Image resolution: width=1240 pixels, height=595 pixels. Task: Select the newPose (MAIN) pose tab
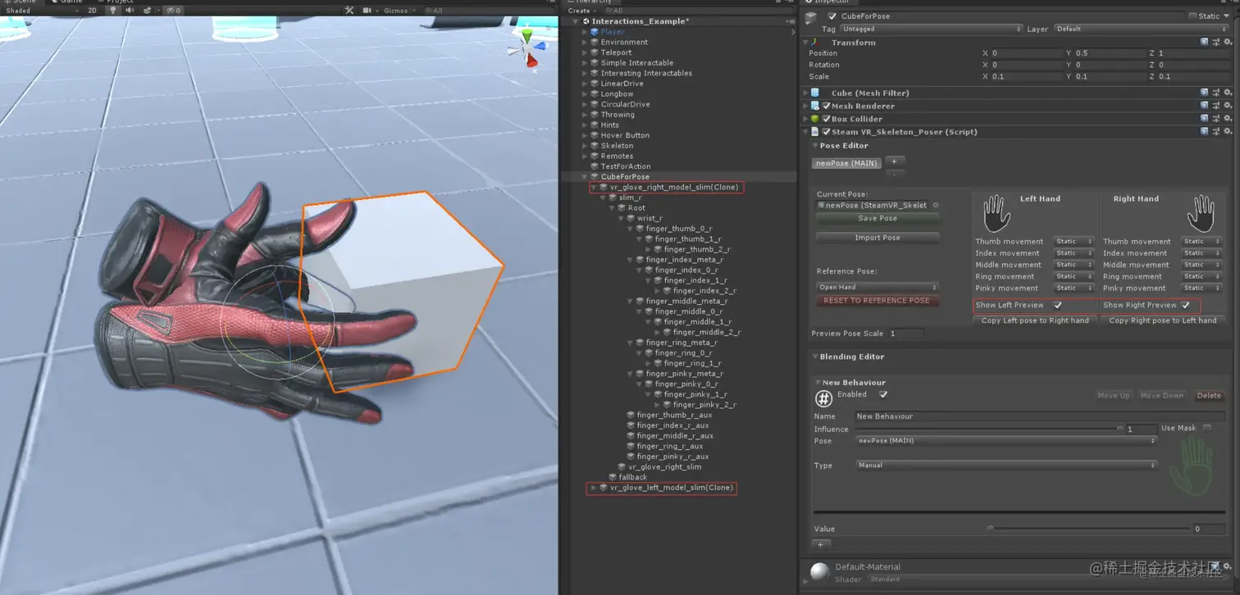pos(846,163)
